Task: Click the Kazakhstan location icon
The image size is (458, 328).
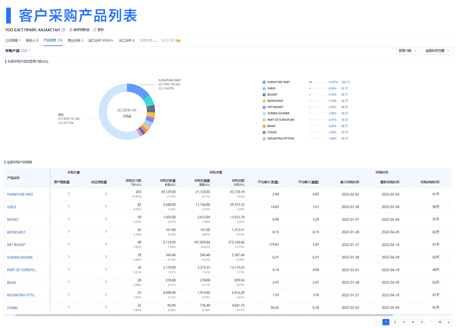Action: (x=71, y=30)
